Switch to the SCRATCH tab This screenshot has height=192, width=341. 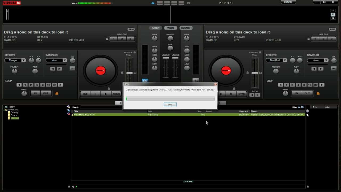point(186,28)
